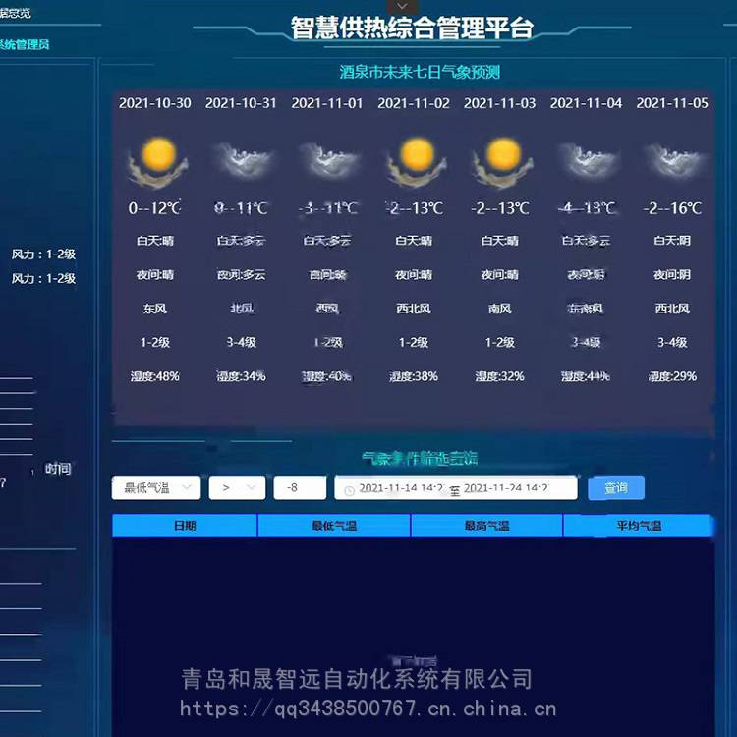Viewport: 737px width, 737px height.
Task: Click the 智慧供热综合管理平台 title
Action: 412,28
